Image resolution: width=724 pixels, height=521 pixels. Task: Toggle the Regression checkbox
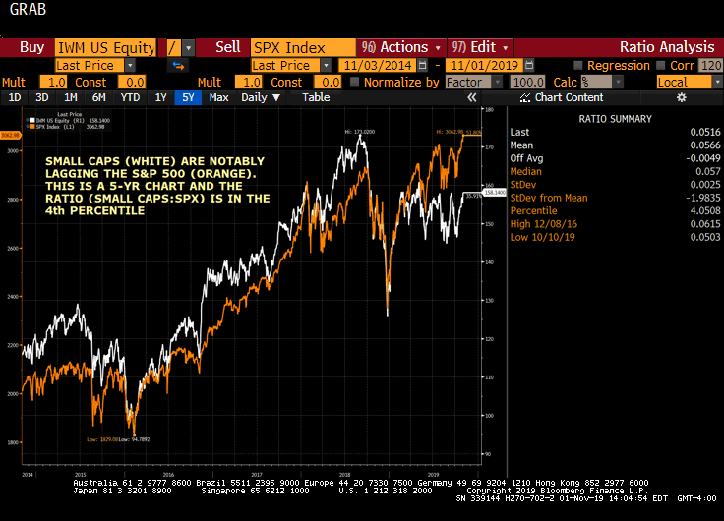[577, 66]
